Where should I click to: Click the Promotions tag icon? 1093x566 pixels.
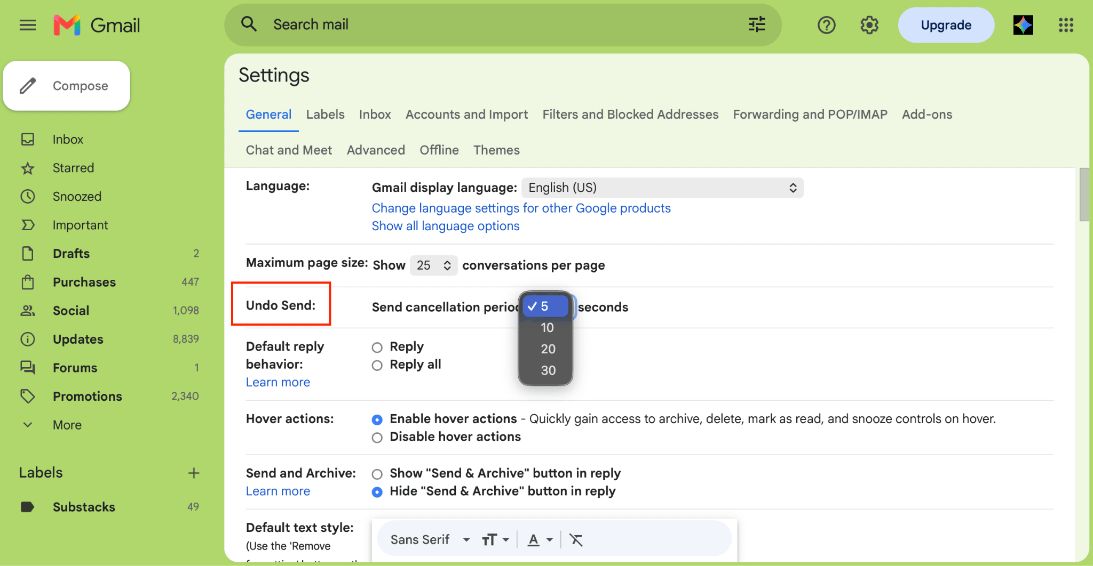coord(28,396)
